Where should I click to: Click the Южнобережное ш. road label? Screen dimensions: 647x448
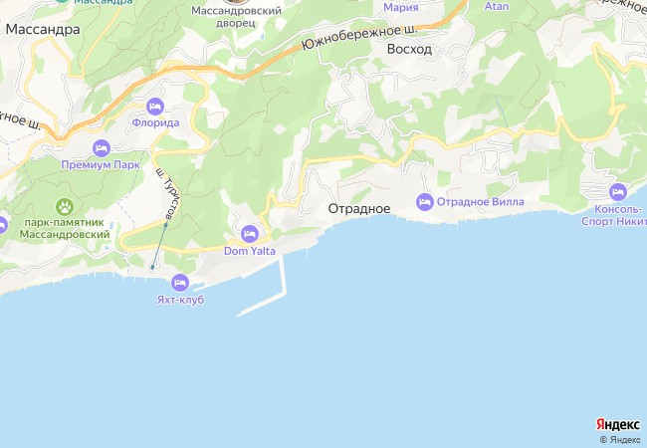tap(359, 37)
